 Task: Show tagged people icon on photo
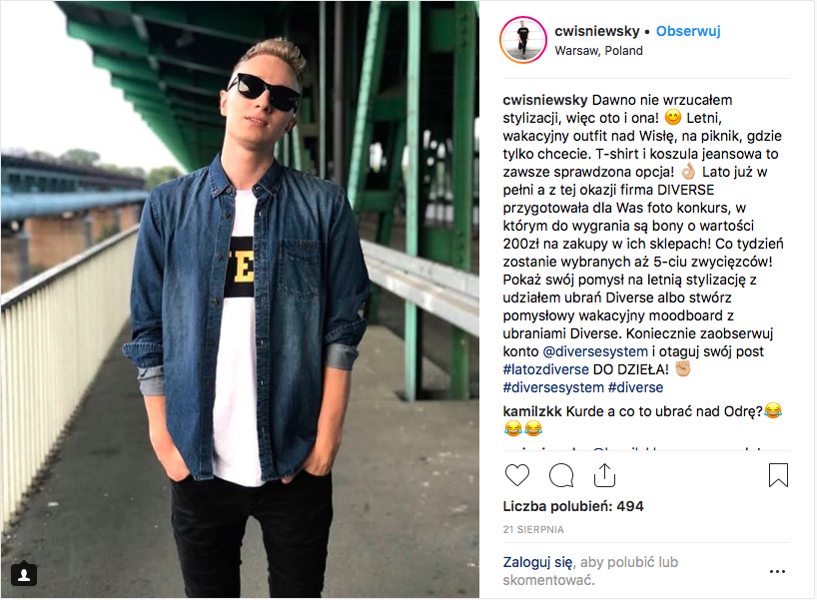24,574
